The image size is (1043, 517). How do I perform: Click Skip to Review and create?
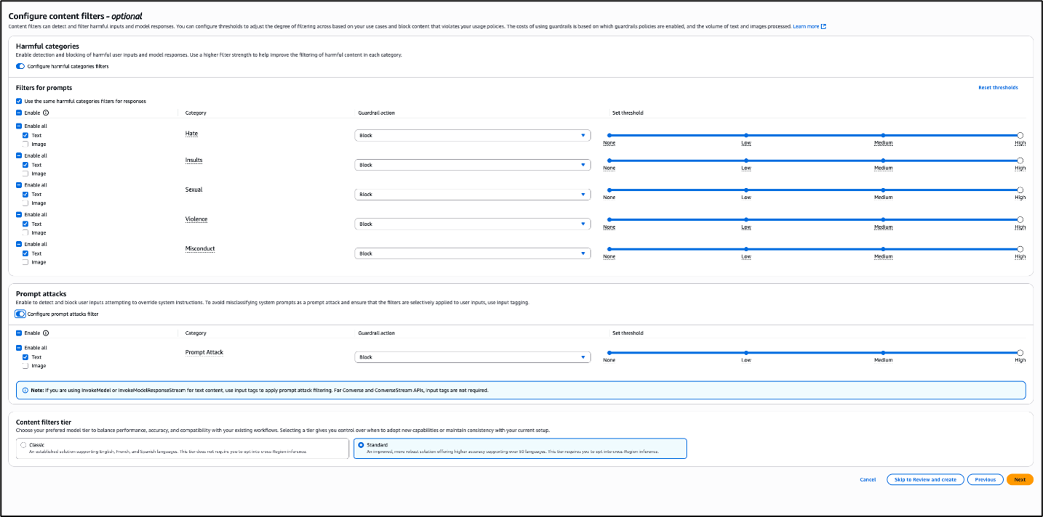[924, 479]
